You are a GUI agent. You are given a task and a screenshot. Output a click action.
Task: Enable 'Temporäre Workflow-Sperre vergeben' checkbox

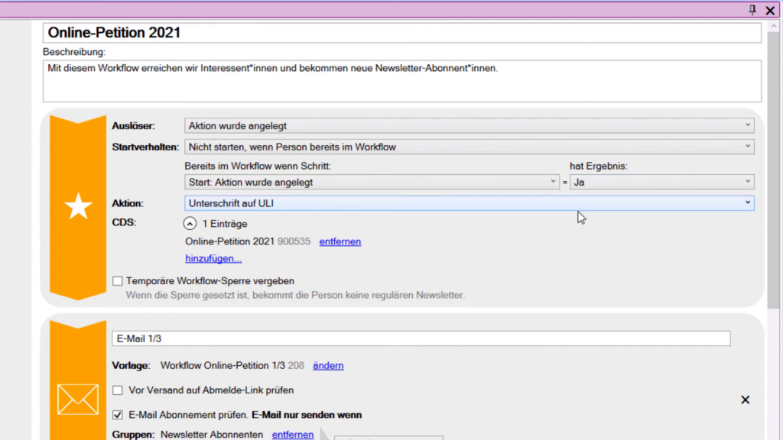click(117, 281)
